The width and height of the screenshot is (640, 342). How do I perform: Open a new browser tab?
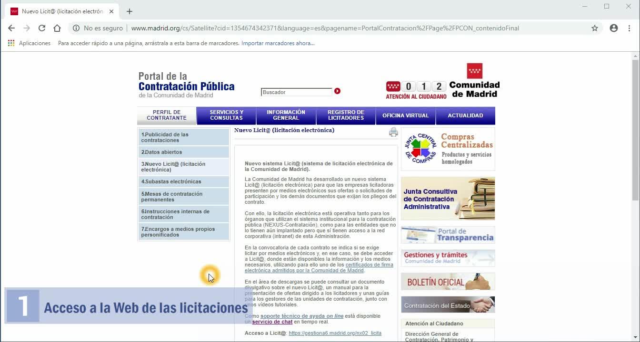tap(130, 11)
